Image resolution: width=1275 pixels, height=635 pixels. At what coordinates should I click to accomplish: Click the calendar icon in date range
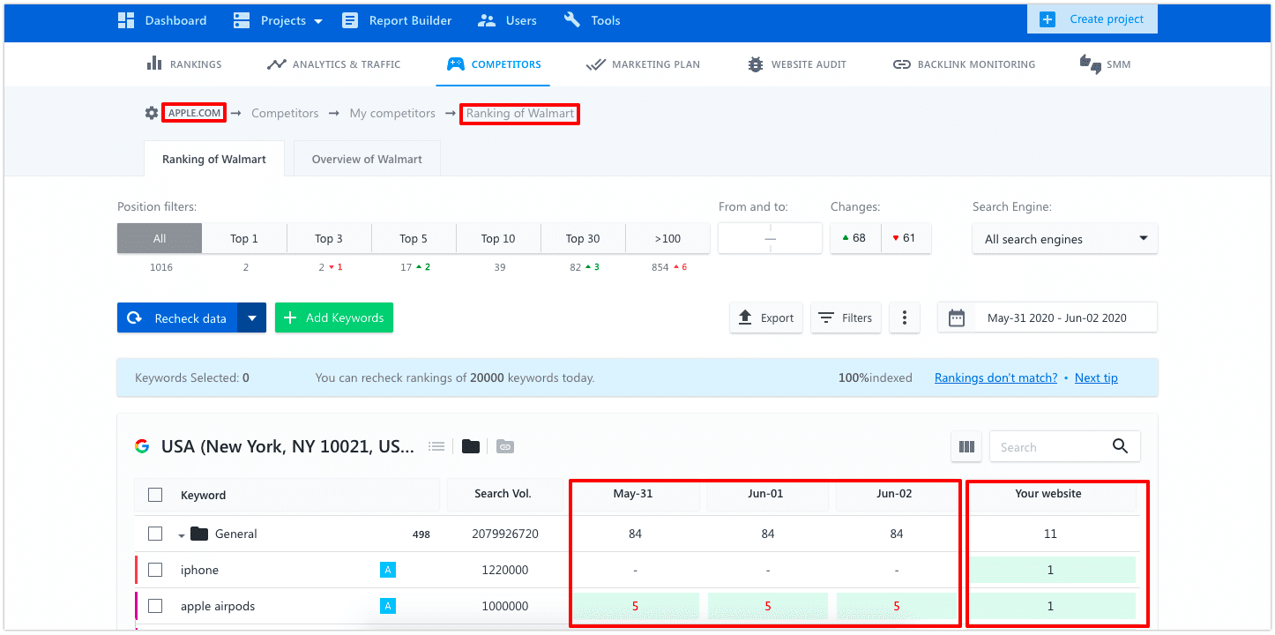[957, 317]
